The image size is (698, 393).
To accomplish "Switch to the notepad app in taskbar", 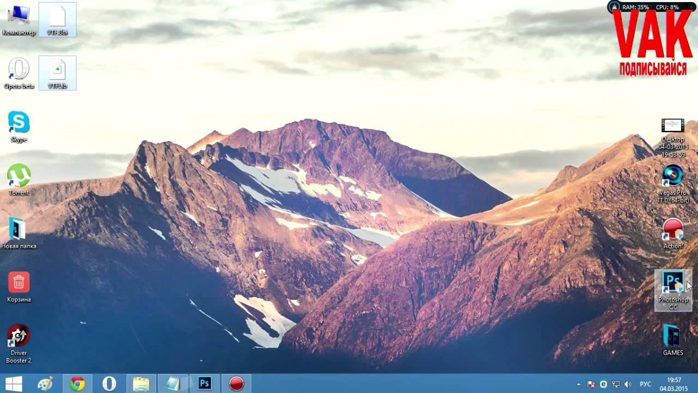I will (x=173, y=384).
